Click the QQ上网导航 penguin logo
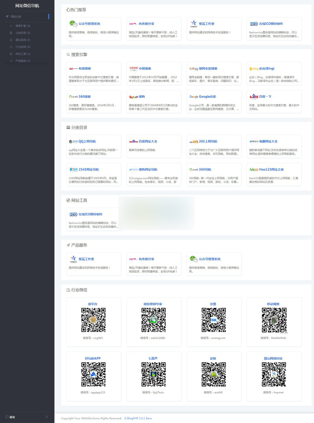This screenshot has height=423, width=314. coord(73,141)
